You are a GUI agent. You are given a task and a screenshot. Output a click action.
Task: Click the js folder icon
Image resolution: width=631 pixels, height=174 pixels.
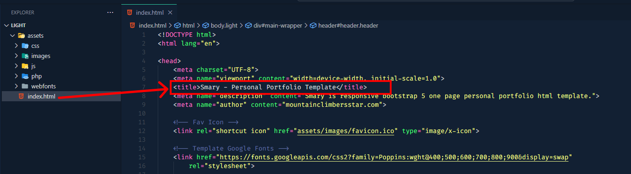25,66
